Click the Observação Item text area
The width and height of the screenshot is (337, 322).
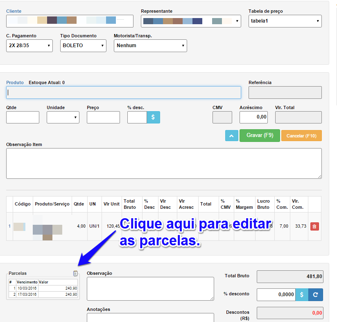164,163
